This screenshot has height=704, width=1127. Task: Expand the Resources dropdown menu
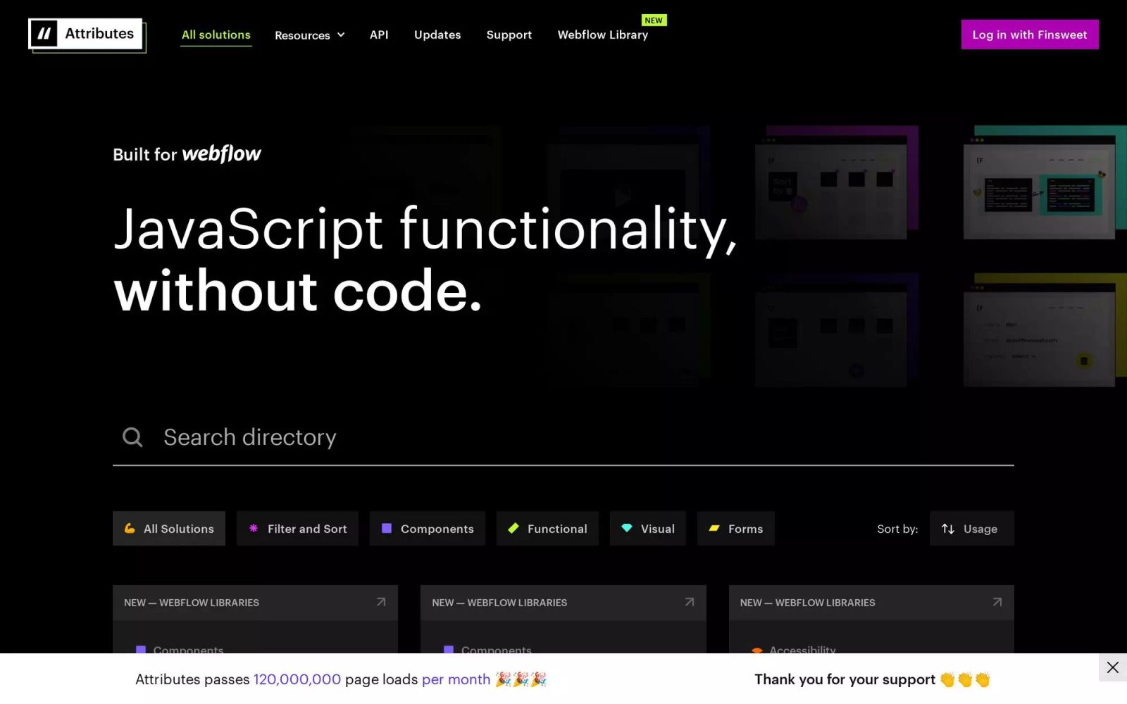[x=309, y=35]
